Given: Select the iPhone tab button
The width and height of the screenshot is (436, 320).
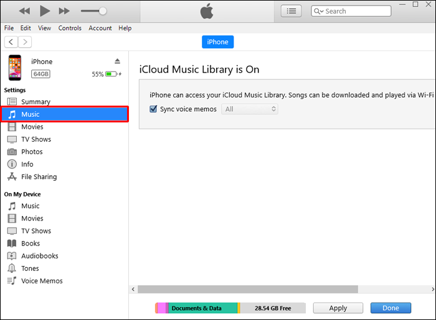Looking at the screenshot, I should 217,42.
